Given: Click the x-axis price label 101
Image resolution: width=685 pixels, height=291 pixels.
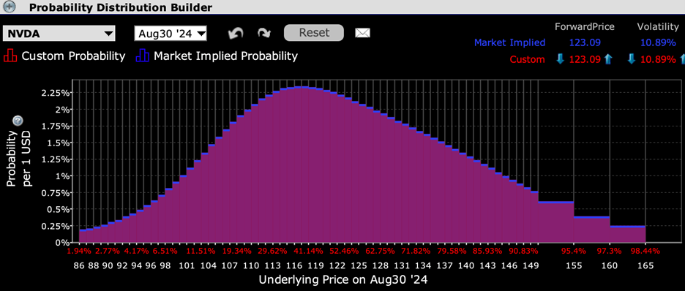Looking at the screenshot, I should (187, 265).
